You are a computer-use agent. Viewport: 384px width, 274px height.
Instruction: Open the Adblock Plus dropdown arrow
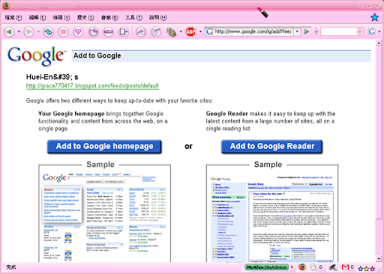coord(200,32)
